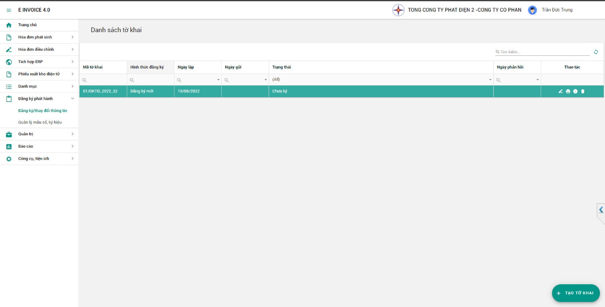Sort by Ngày gửi column header
This screenshot has width=605, height=307.
point(245,67)
